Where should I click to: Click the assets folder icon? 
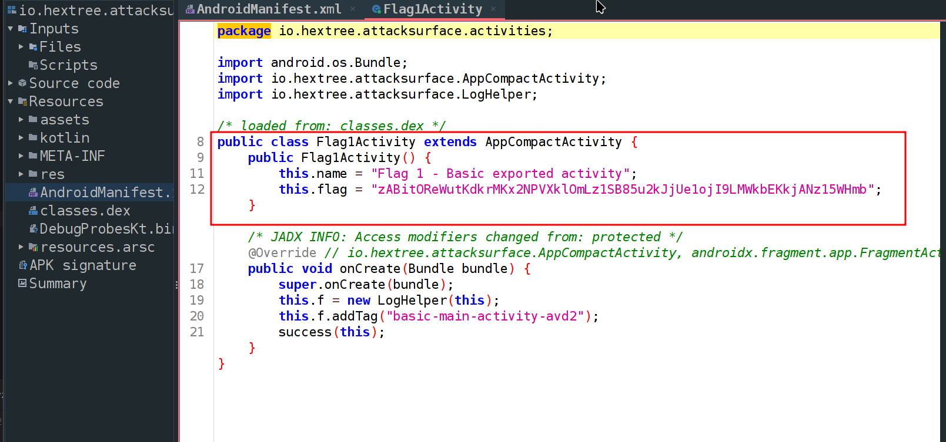[x=33, y=120]
